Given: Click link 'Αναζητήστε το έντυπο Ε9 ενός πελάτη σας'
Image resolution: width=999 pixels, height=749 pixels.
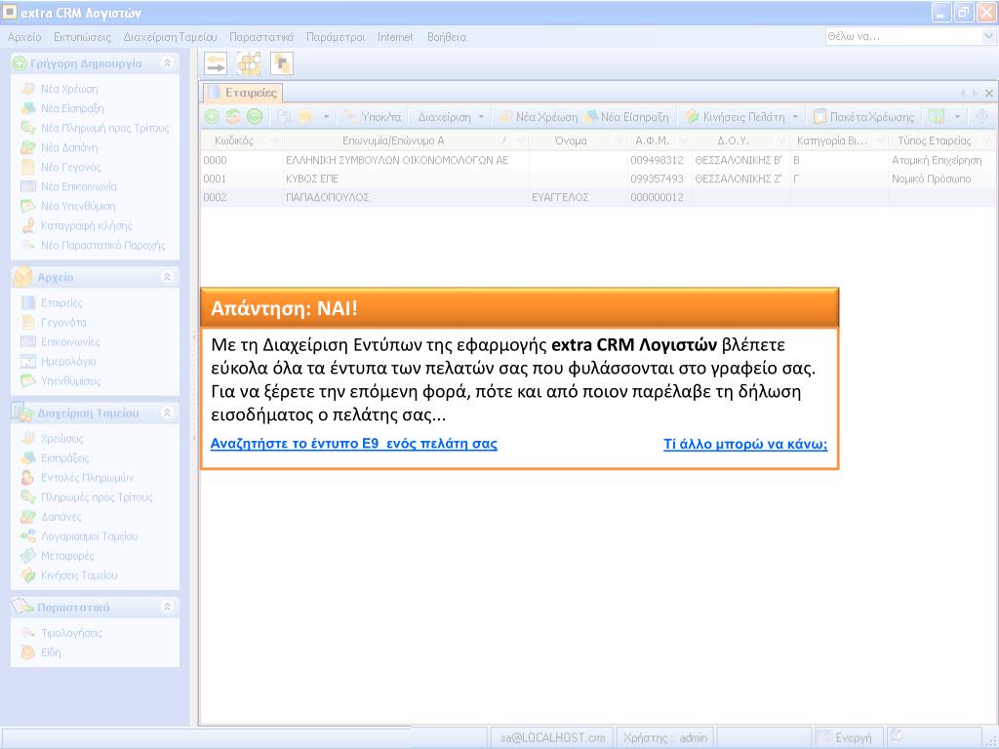Looking at the screenshot, I should point(353,444).
